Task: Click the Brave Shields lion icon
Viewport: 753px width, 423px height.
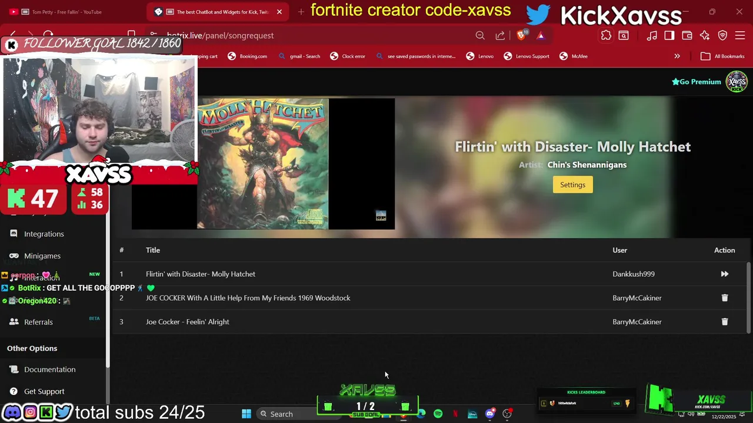Action: (x=521, y=35)
